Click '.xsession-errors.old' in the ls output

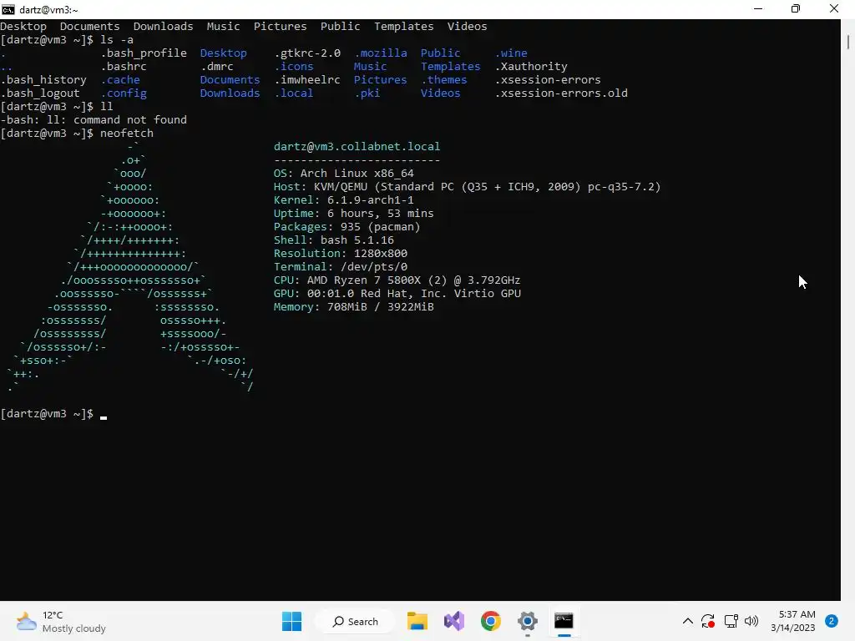(x=561, y=93)
